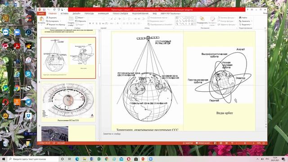
Task: Click the Paste (Вставить) clipboard icon
Action: [41, 19]
